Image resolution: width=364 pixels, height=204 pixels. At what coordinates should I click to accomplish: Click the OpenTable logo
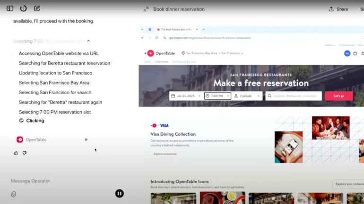tap(160, 53)
